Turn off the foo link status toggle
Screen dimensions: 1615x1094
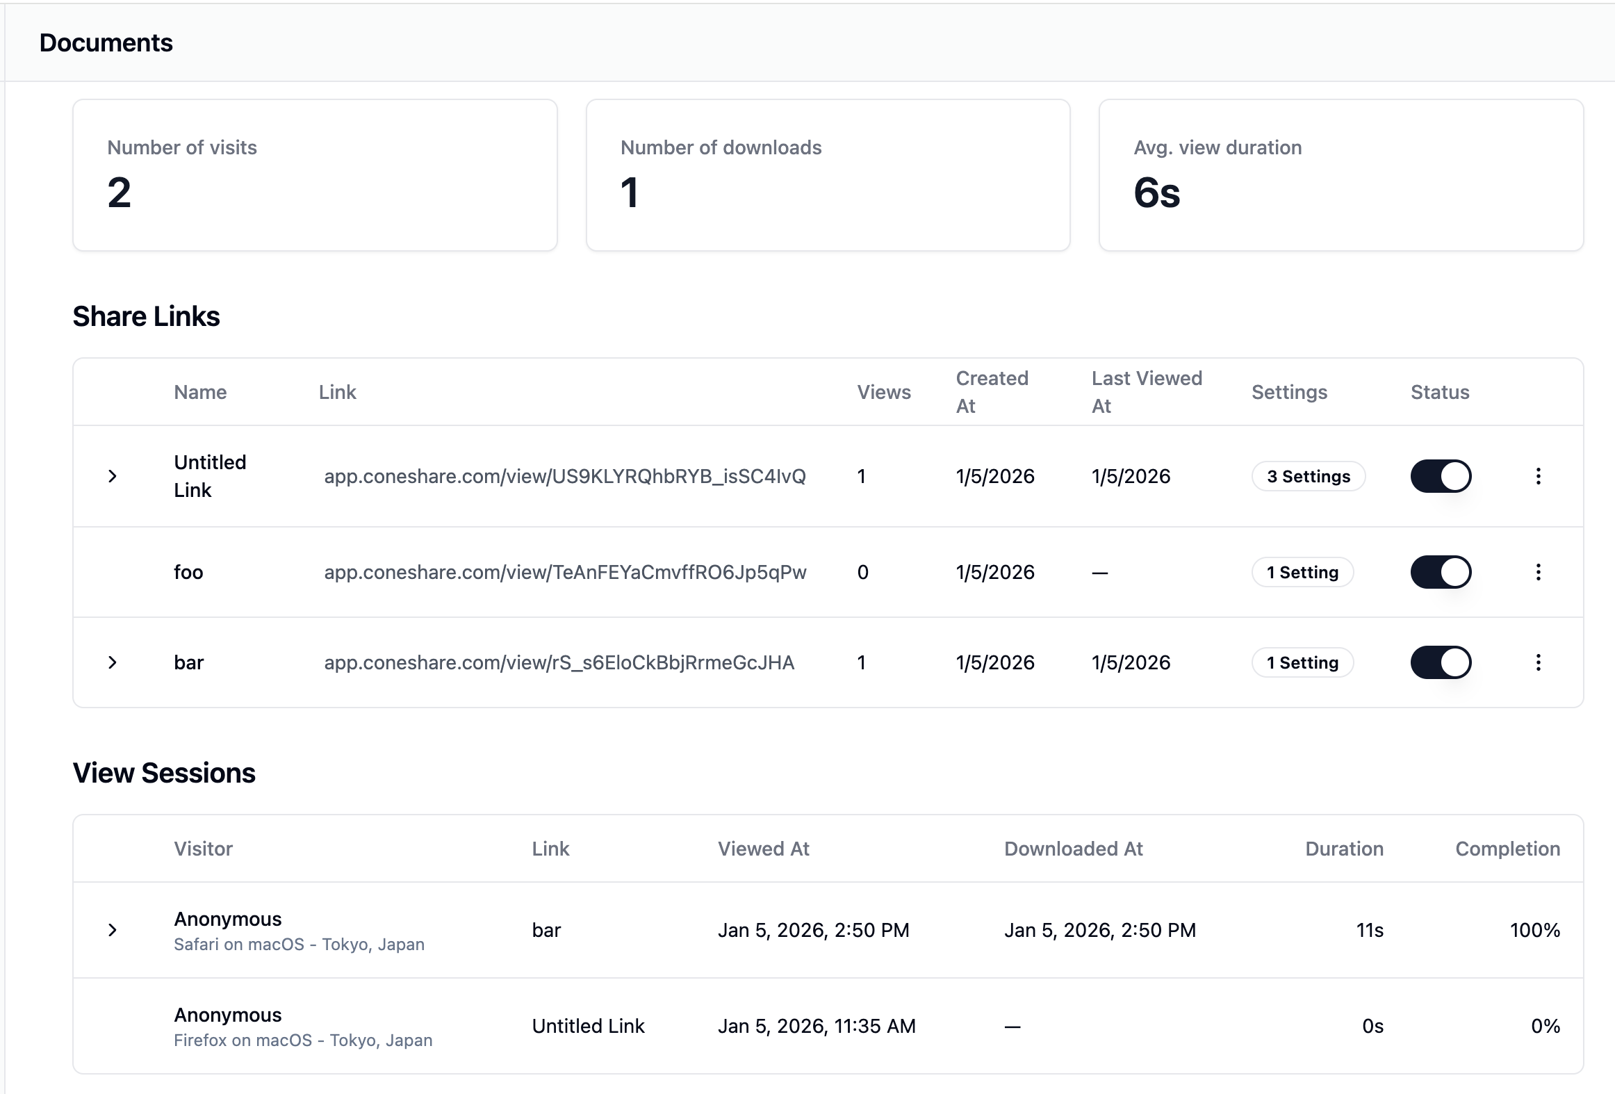coord(1441,572)
